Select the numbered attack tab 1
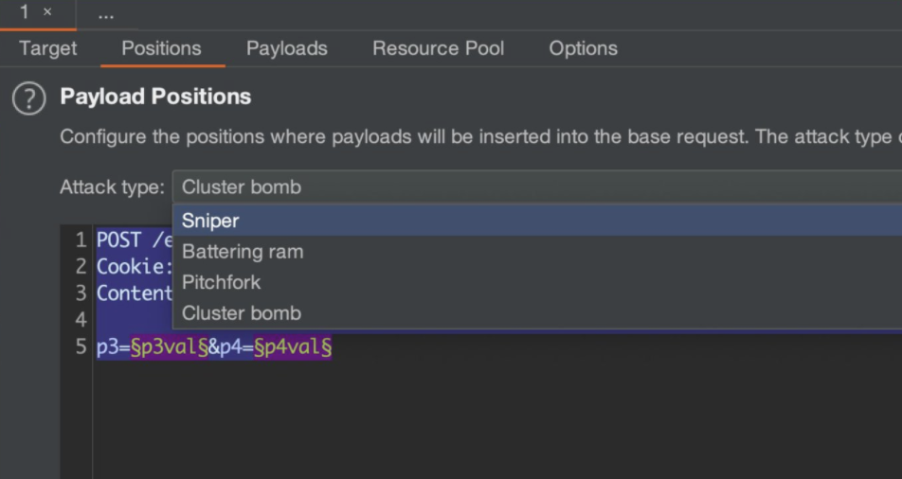This screenshot has width=902, height=479. click(x=25, y=13)
